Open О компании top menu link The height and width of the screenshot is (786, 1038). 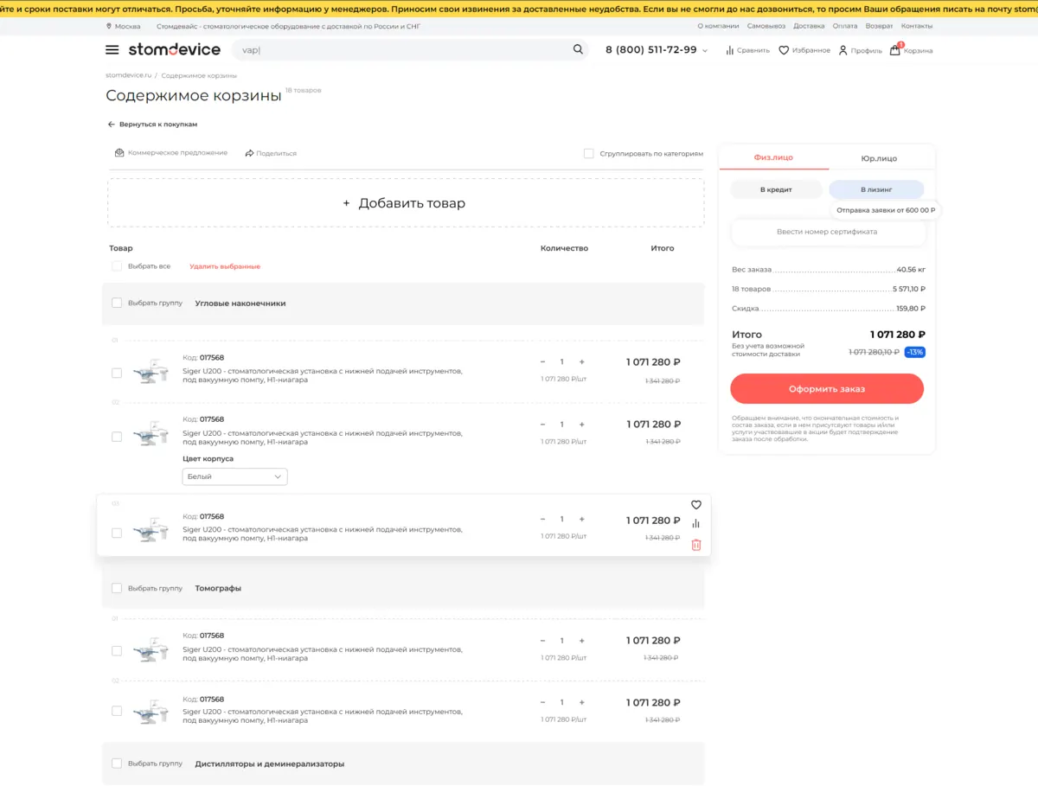click(x=718, y=26)
